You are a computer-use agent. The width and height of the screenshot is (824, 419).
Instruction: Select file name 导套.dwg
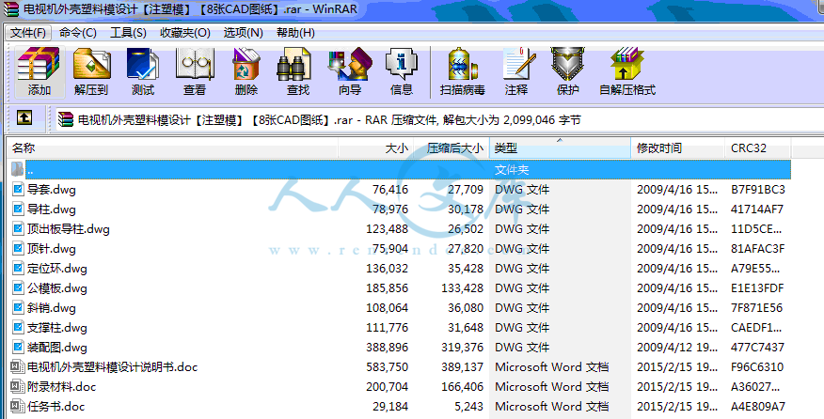click(52, 189)
